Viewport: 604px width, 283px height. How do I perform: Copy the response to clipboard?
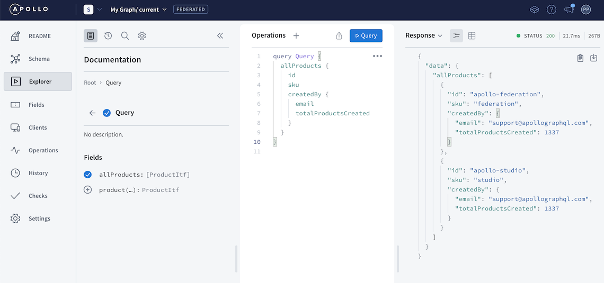[x=580, y=58]
